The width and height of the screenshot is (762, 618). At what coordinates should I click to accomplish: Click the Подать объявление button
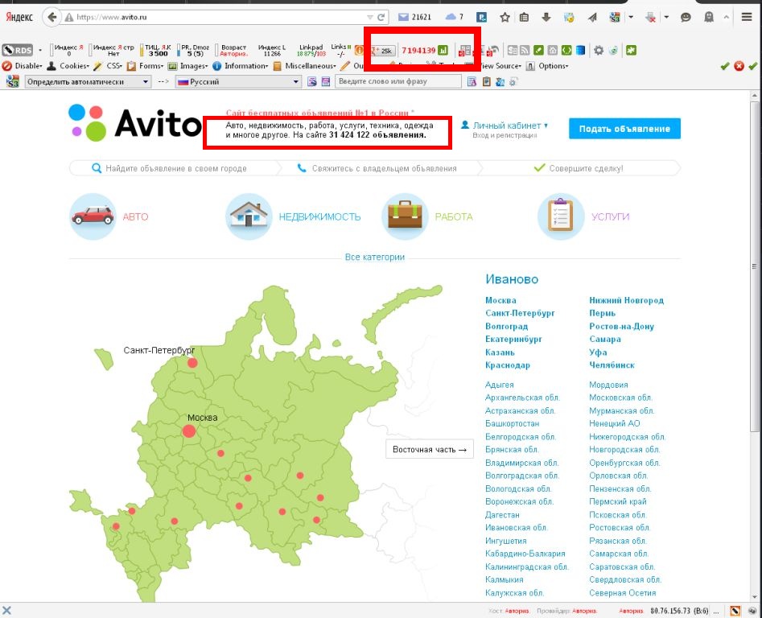tap(624, 129)
